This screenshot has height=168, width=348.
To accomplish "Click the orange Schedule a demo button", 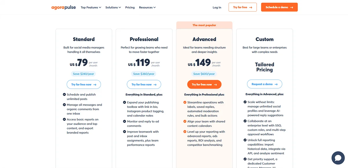I will 279,7.
